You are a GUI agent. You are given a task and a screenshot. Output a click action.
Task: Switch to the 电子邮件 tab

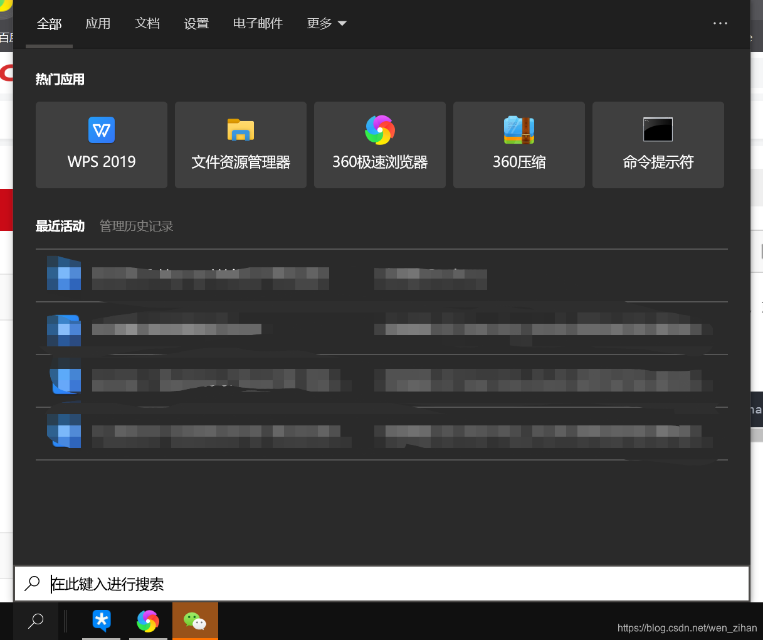(258, 24)
